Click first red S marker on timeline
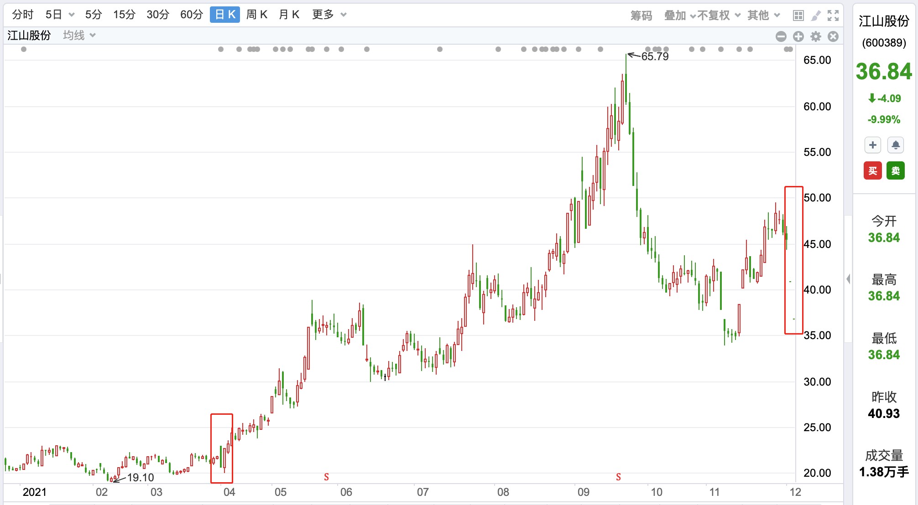 click(326, 477)
